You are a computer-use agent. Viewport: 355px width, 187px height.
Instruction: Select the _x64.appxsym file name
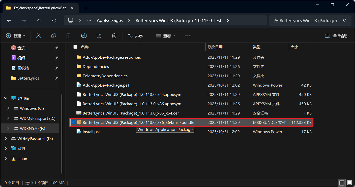132,94
